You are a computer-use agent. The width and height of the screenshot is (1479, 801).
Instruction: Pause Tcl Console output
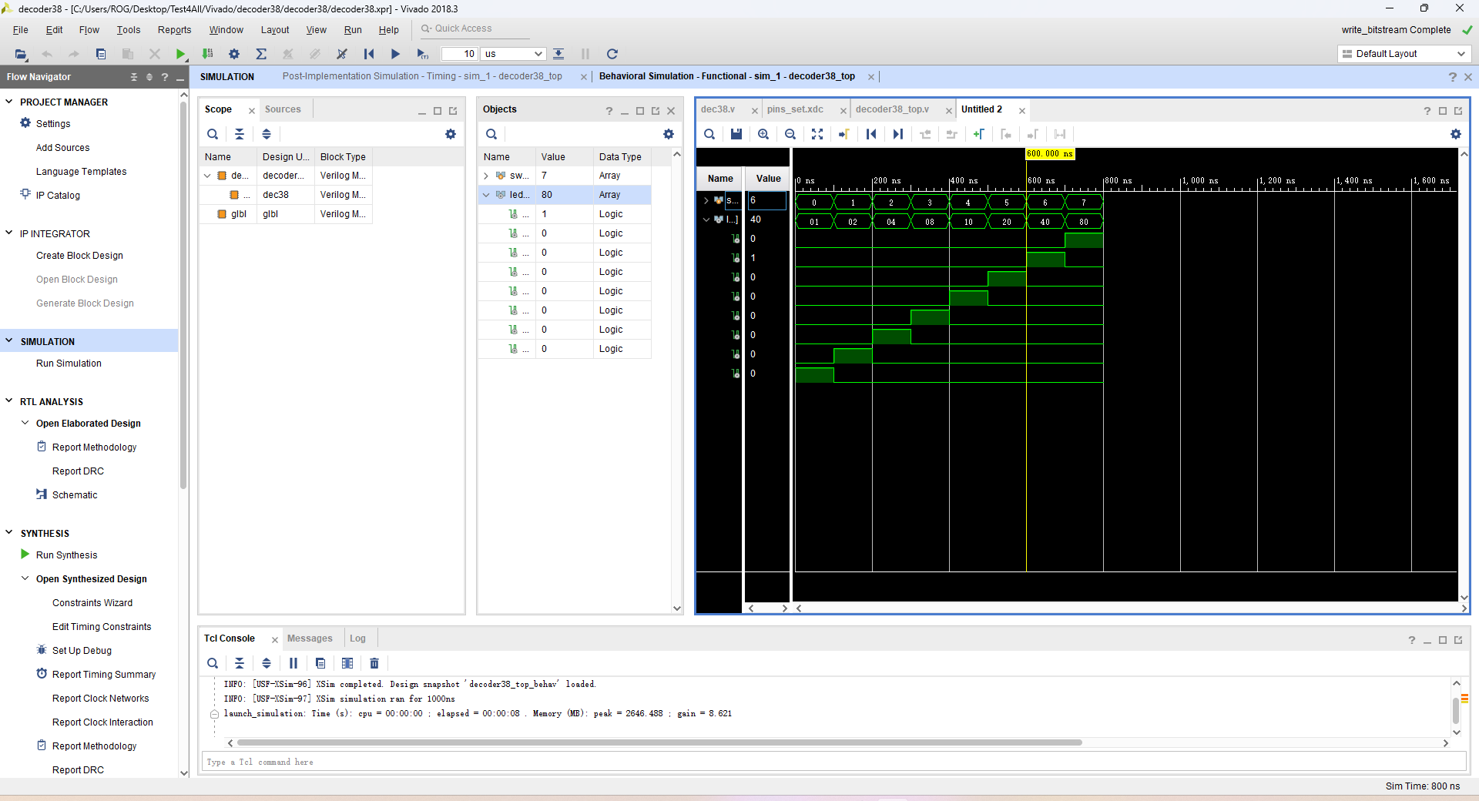pyautogui.click(x=293, y=663)
